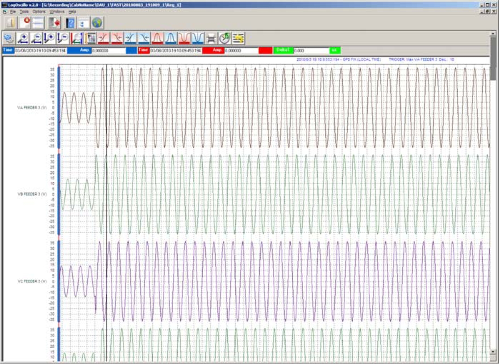The width and height of the screenshot is (500, 364).
Task: Zoom out vertically on amplitude
Action: 63,38
